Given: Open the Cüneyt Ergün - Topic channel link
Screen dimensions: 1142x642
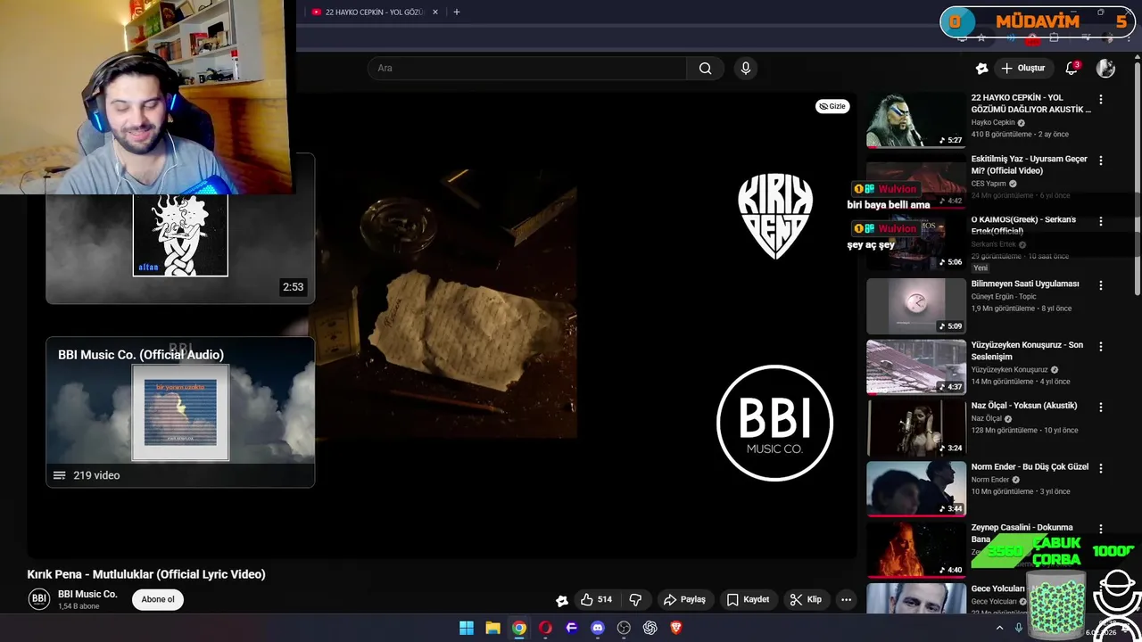Looking at the screenshot, I should click(1004, 297).
